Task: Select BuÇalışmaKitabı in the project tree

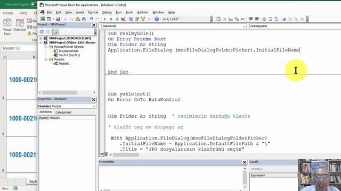Action: coord(69,51)
